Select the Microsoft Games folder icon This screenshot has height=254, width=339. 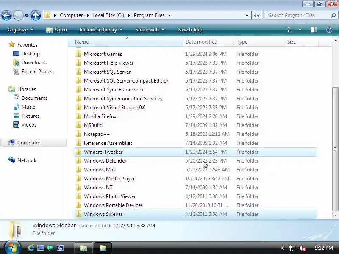coord(78,54)
